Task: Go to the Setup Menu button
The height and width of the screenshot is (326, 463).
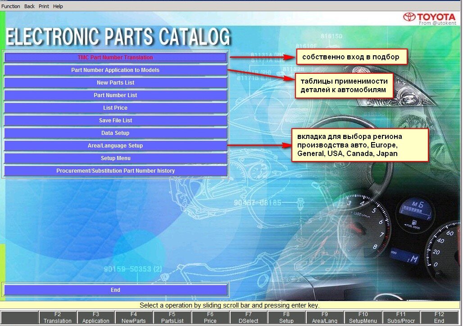Action: click(115, 158)
